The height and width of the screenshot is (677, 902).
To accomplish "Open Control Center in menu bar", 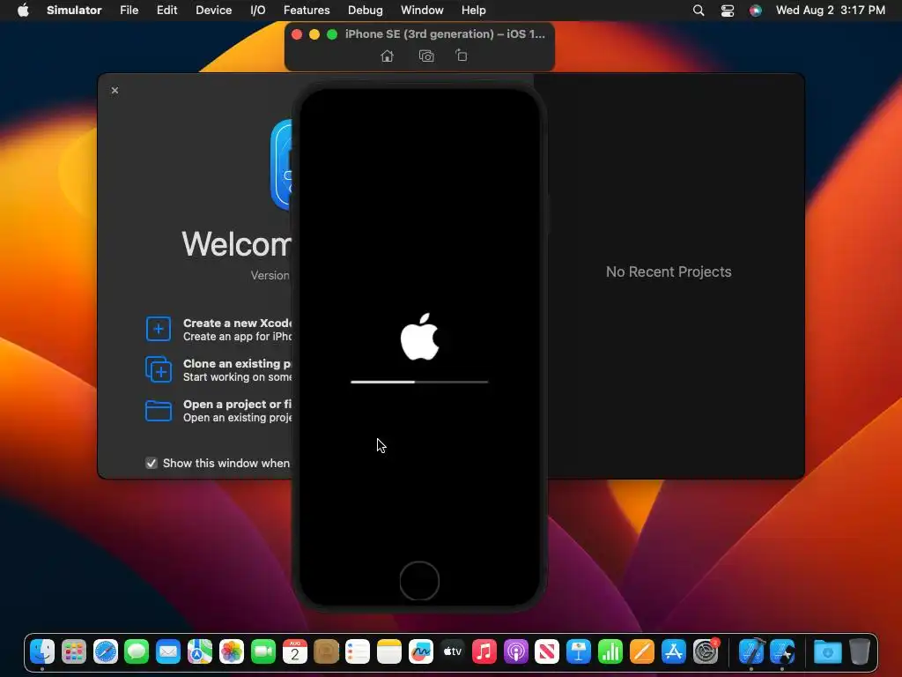I will coord(727,11).
